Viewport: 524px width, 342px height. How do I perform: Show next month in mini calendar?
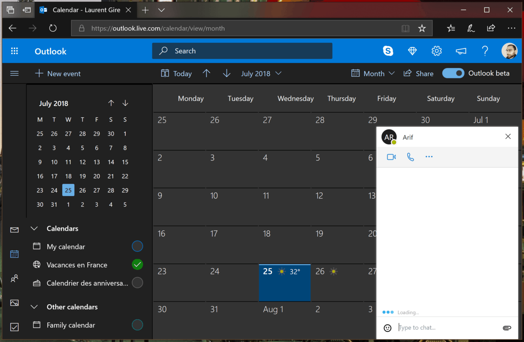click(125, 103)
